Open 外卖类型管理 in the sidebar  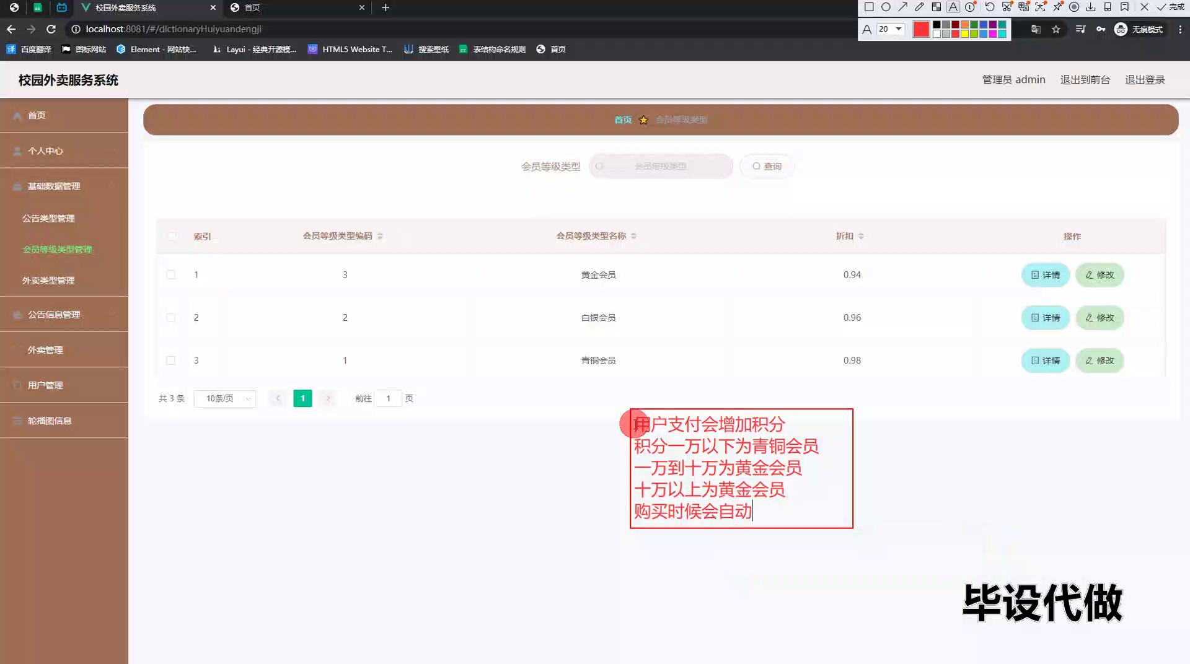pyautogui.click(x=48, y=281)
